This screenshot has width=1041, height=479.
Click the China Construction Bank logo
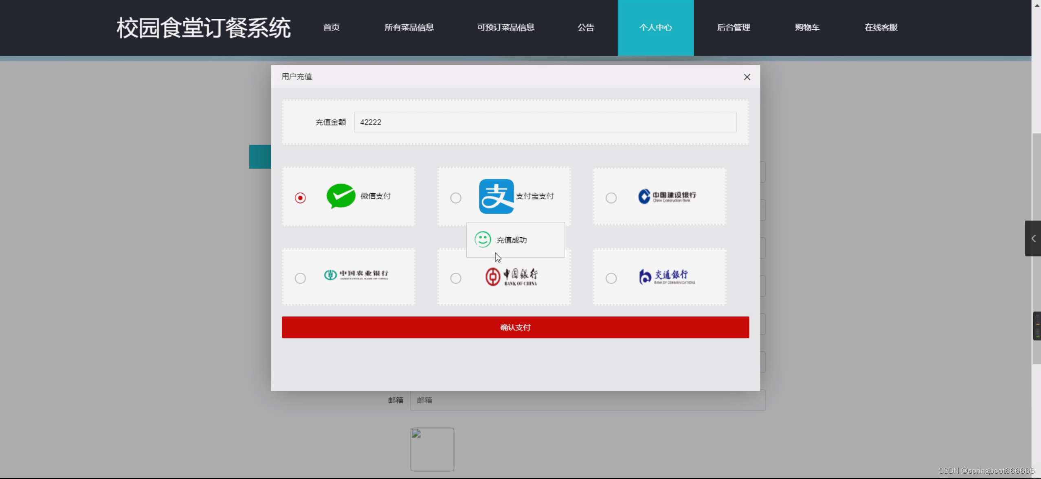(667, 196)
